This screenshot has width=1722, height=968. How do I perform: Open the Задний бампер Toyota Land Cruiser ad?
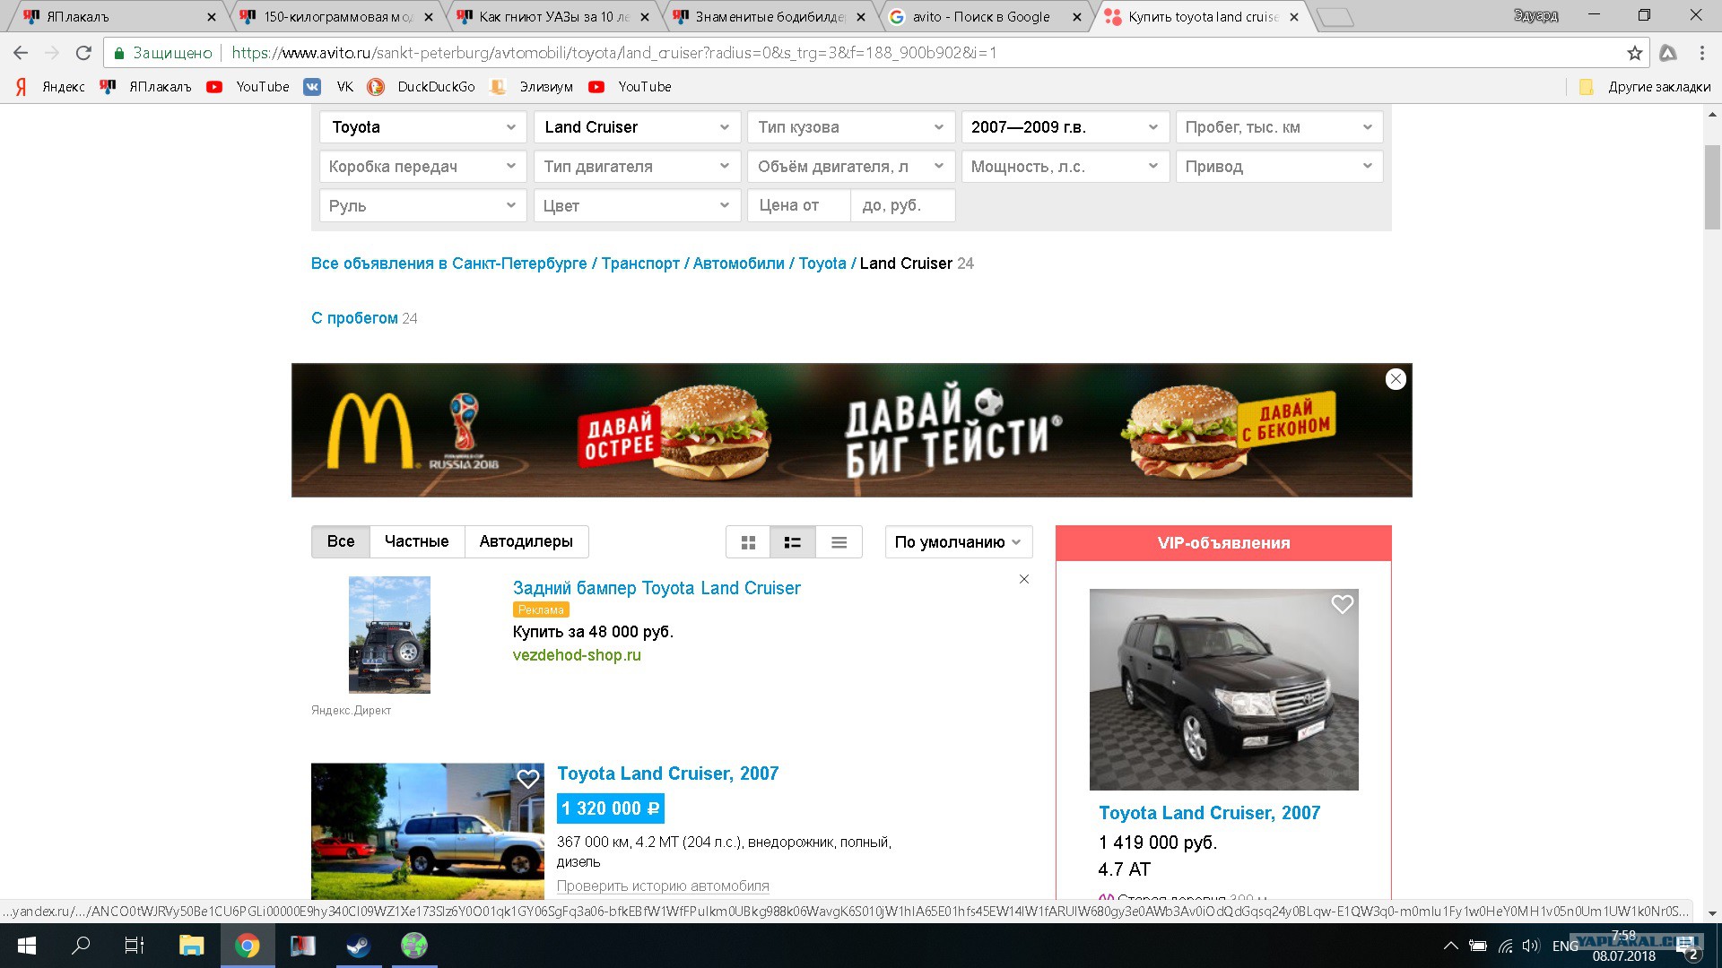(657, 588)
